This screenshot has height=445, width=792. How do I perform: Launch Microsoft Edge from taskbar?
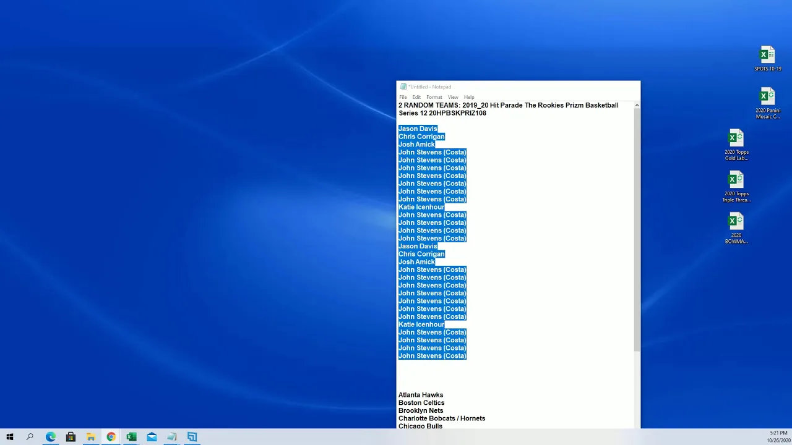pos(50,437)
